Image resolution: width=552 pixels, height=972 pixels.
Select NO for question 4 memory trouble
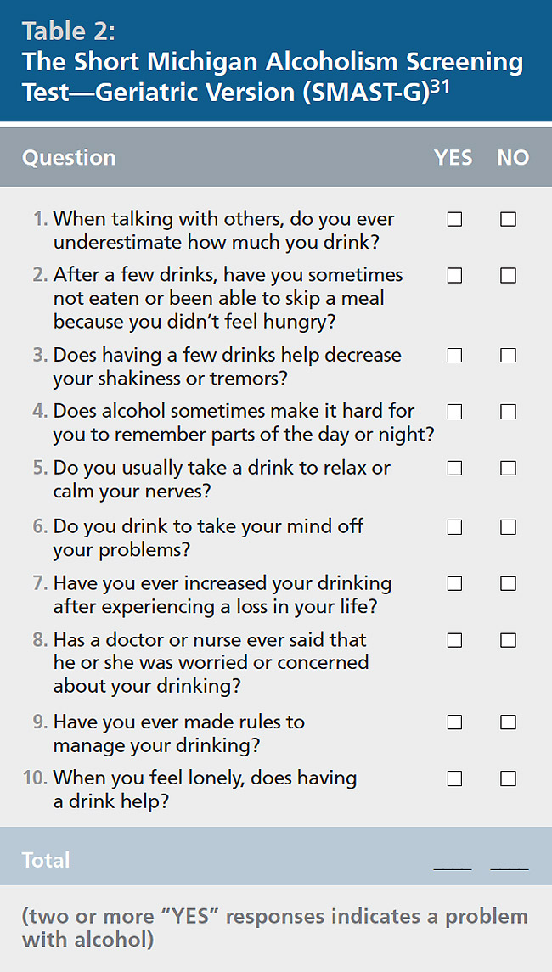pos(508,412)
